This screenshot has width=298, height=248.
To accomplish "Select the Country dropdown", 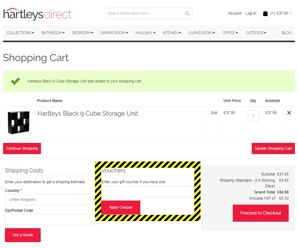I will [x=51, y=200].
